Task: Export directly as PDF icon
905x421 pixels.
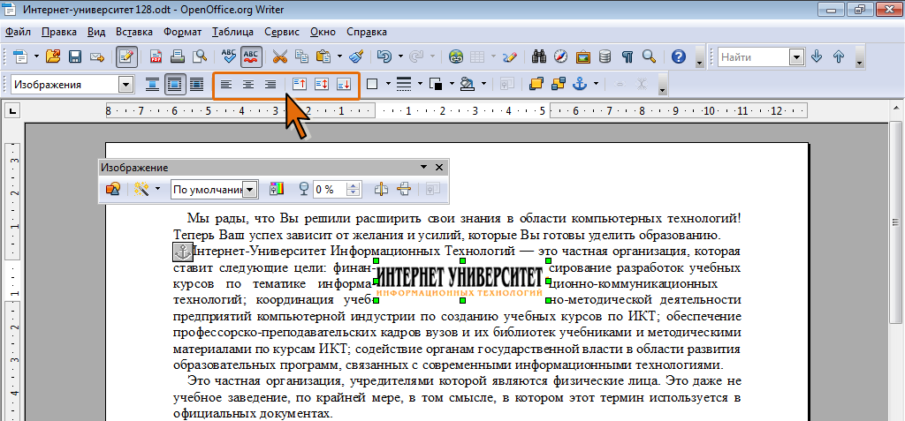Action: point(156,56)
